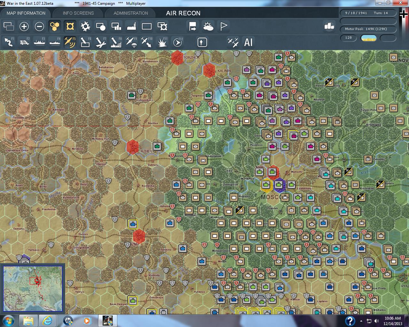The image size is (409, 327).
Task: Click the Toropets town label on the map
Action: 18,118
